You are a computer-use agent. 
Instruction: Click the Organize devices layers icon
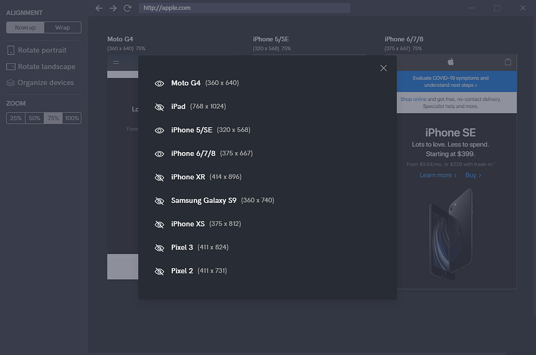[x=11, y=83]
